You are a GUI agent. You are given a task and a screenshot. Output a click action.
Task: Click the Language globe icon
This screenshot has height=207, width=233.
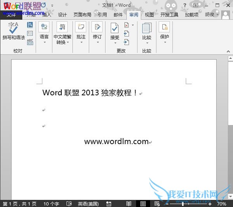(44, 27)
